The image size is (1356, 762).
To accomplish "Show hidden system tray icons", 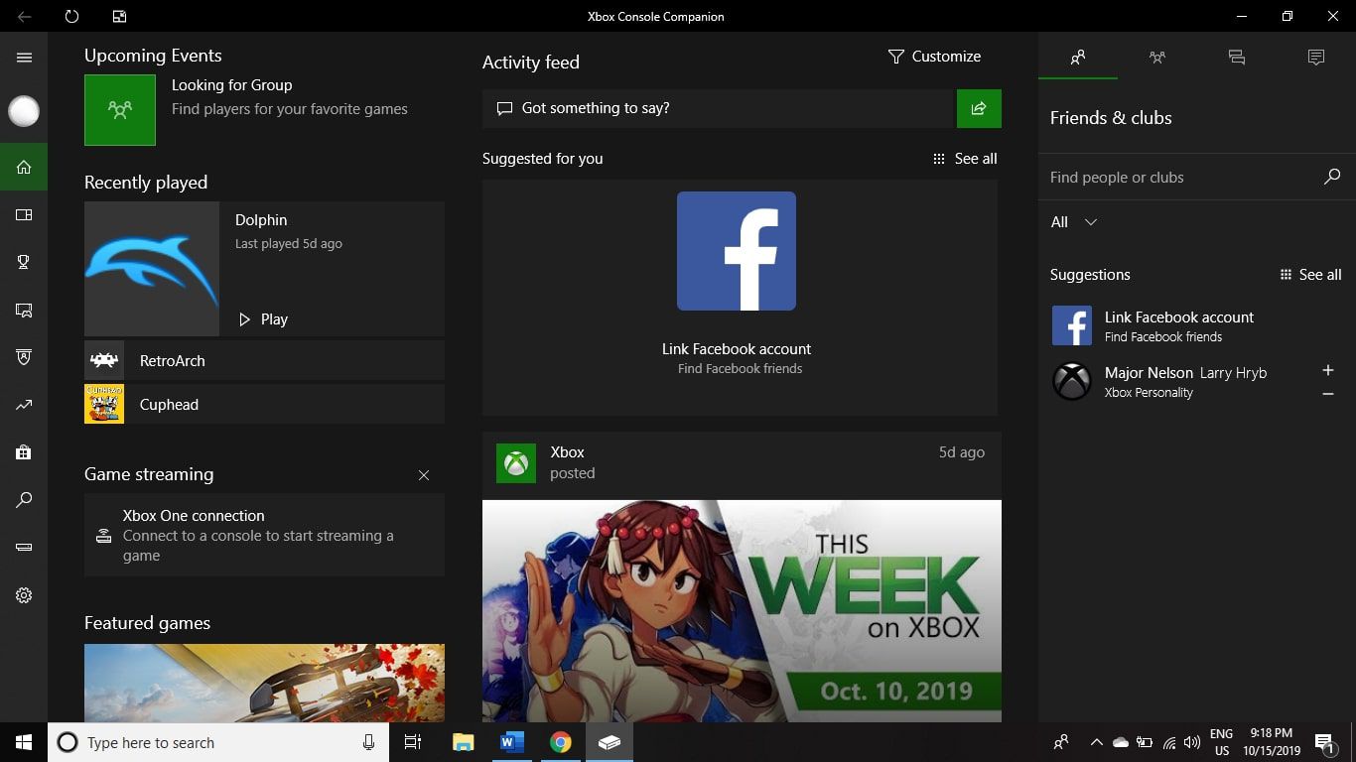I will 1096,742.
